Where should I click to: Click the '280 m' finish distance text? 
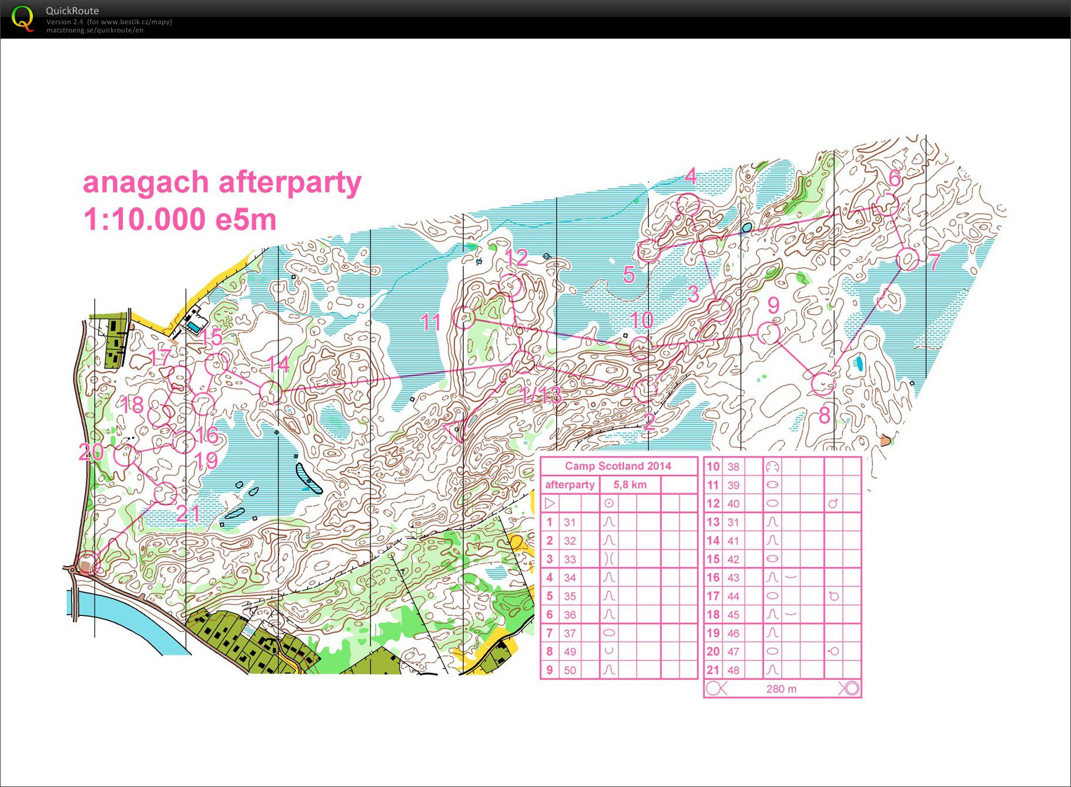tap(781, 689)
